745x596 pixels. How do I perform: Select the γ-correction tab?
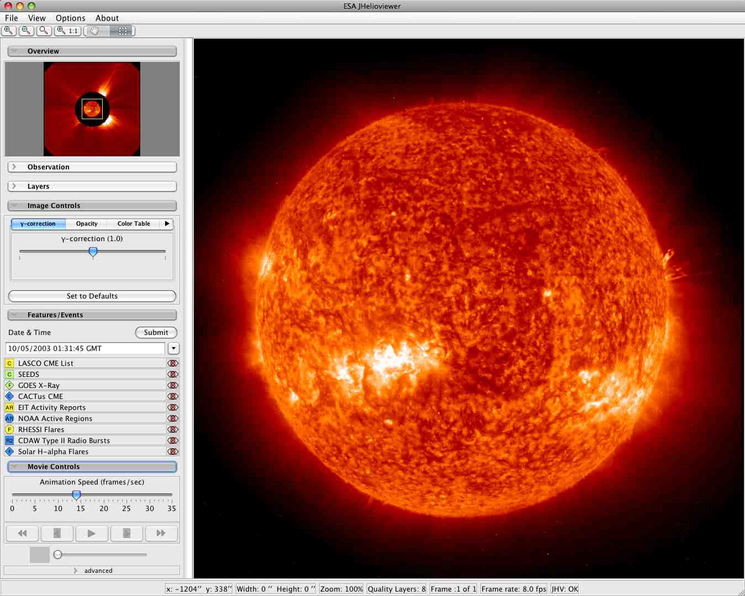pyautogui.click(x=38, y=223)
